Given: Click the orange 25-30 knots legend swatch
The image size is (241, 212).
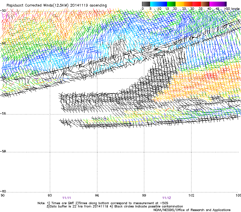Looking at the screenshot, I should tap(188, 4).
